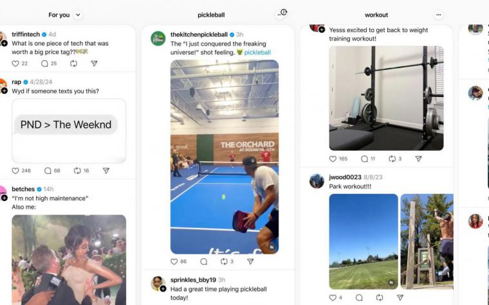The image size is (489, 305).
Task: Share jwood0023's Park workout post
Action: click(x=400, y=297)
